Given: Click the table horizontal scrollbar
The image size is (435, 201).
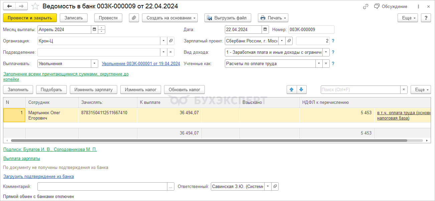Looking at the screenshot, I should point(209,141).
